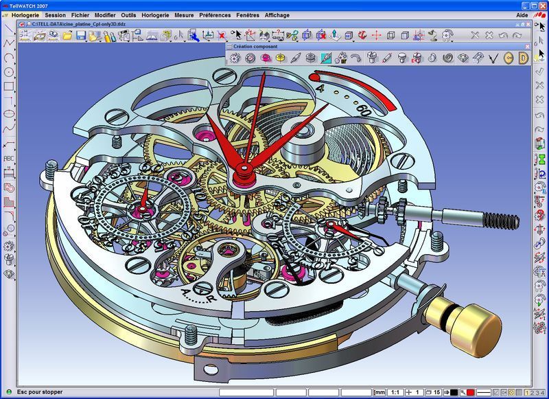The width and height of the screenshot is (549, 399).
Task: Toggle layer 1 in status bar
Action: click(x=528, y=393)
